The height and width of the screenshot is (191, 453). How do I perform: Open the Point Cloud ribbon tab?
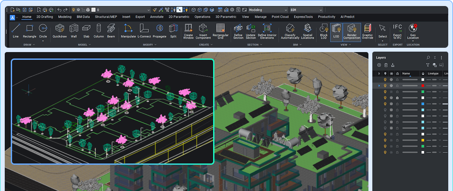280,17
